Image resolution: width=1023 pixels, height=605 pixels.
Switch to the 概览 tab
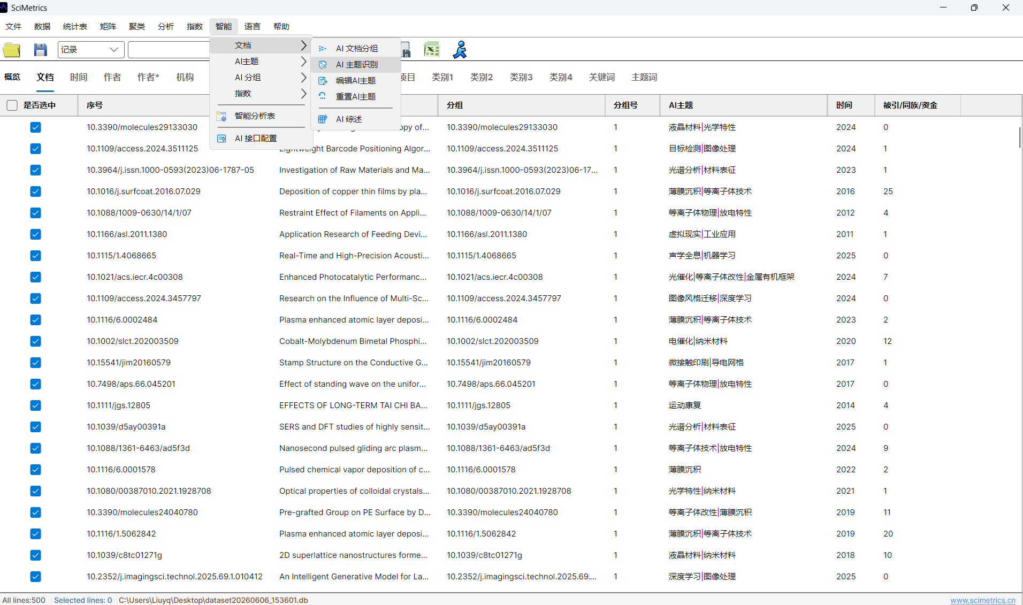pos(12,77)
